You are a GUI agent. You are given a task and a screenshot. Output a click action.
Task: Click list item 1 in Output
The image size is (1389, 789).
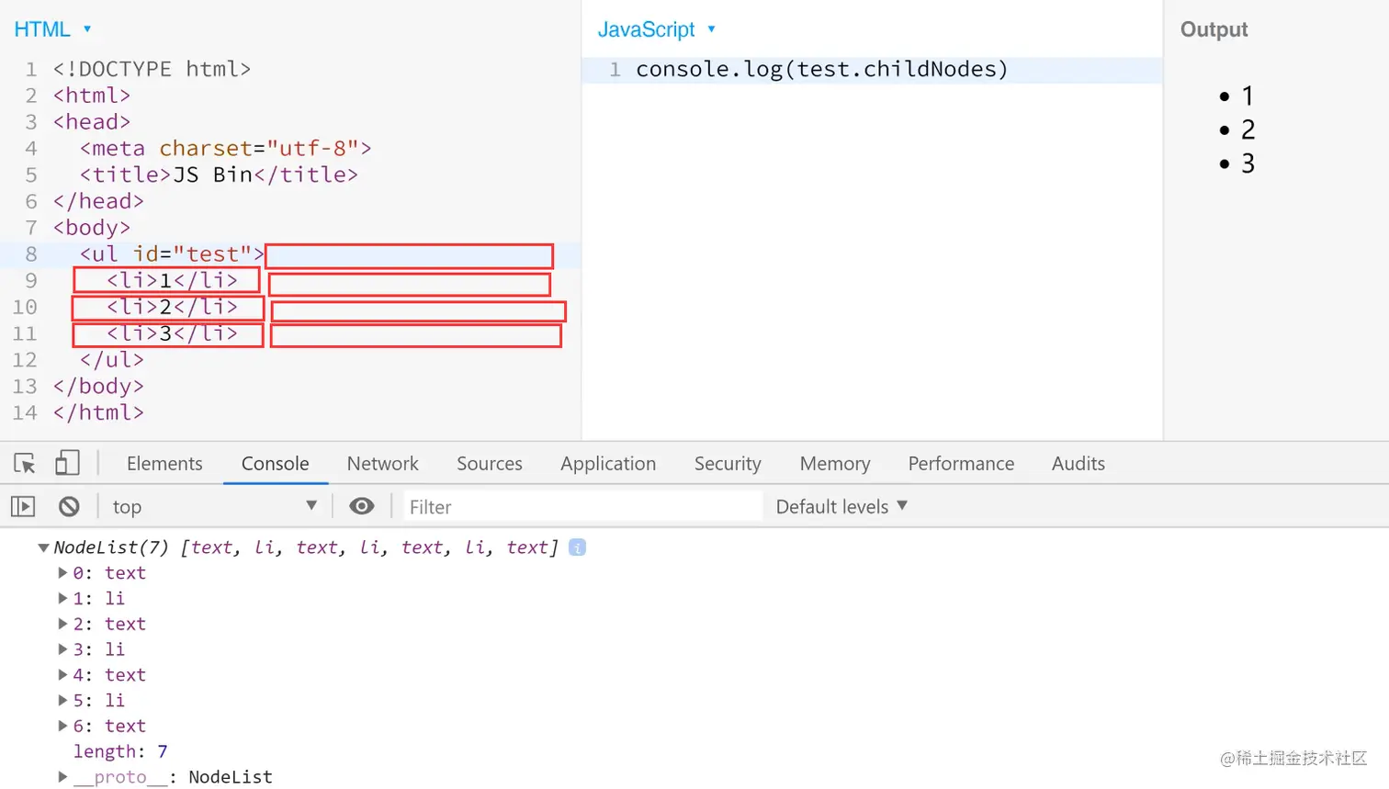(x=1248, y=96)
